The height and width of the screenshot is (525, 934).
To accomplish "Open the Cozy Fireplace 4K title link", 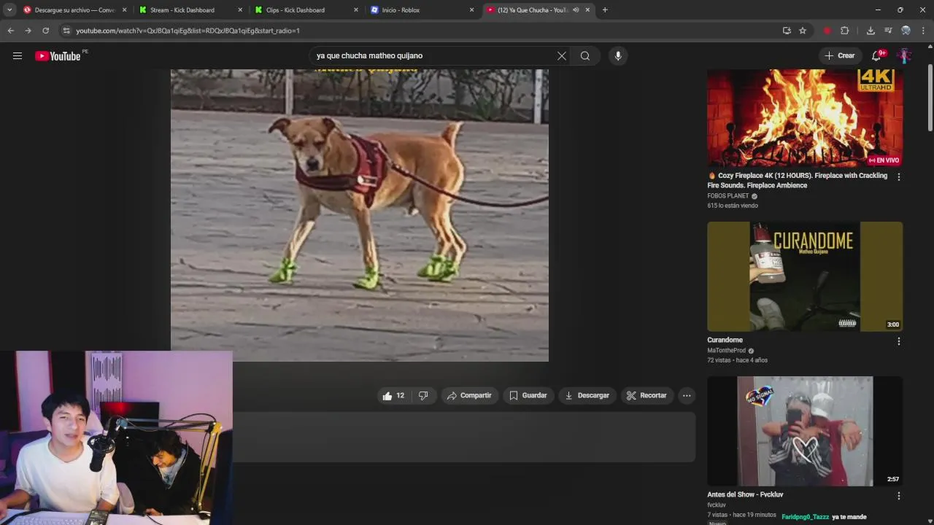I will (798, 181).
